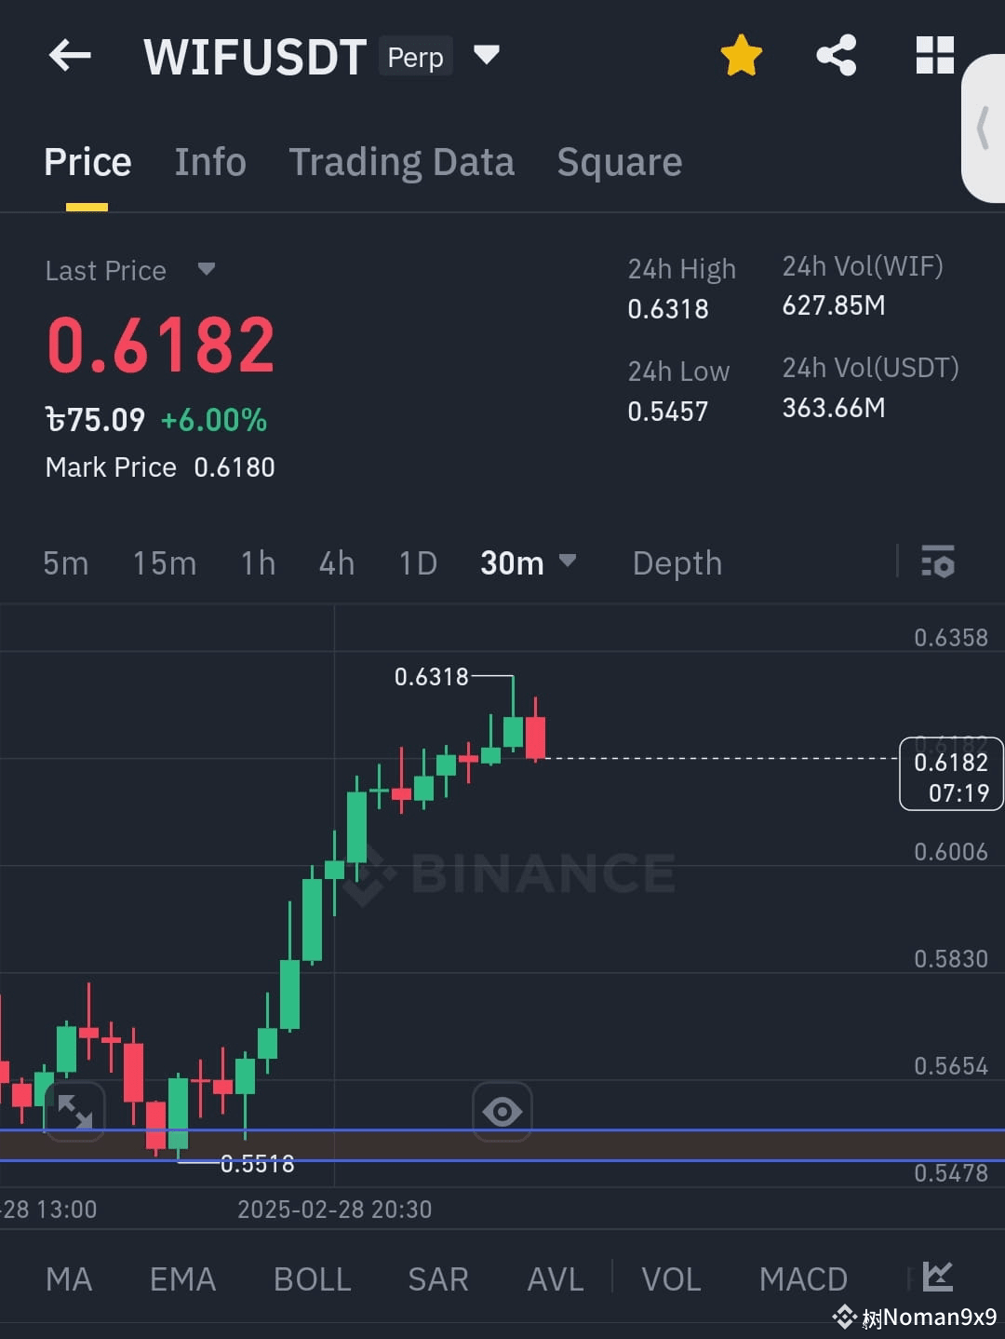Image resolution: width=1005 pixels, height=1339 pixels.
Task: Toggle the chart eye visibility icon
Action: tap(502, 1111)
